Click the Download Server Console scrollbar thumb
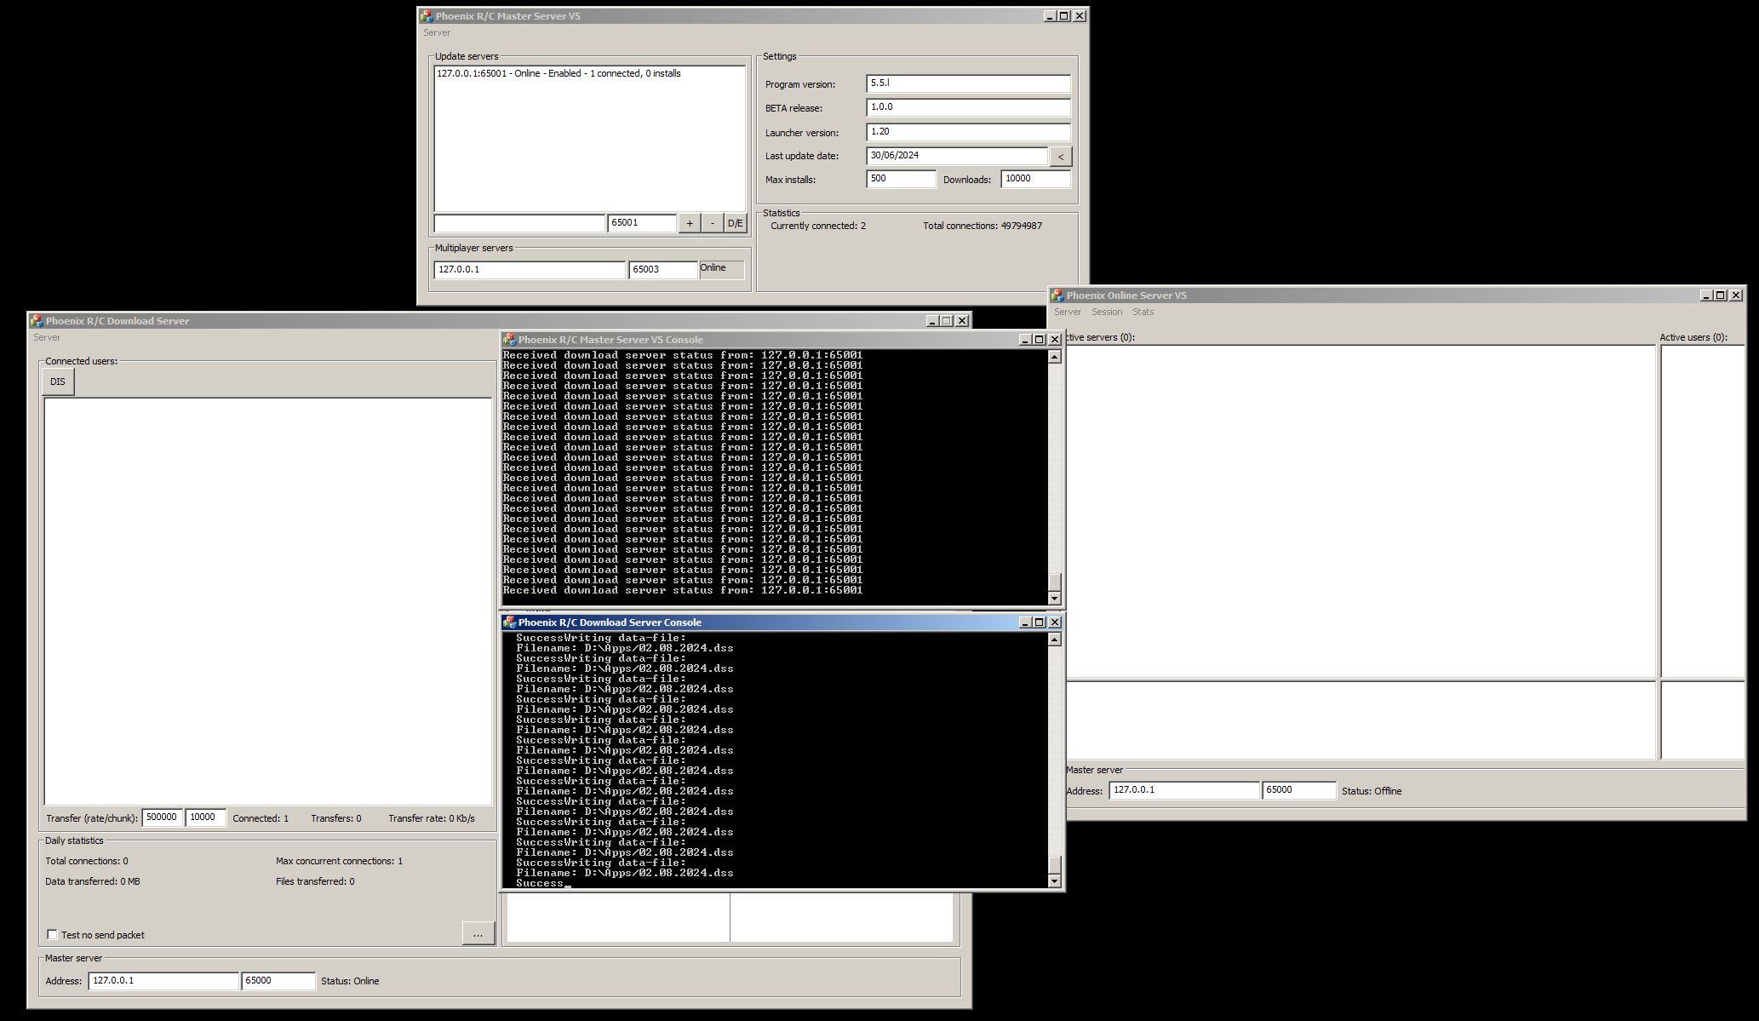Viewport: 1759px width, 1021px height. [x=1055, y=865]
